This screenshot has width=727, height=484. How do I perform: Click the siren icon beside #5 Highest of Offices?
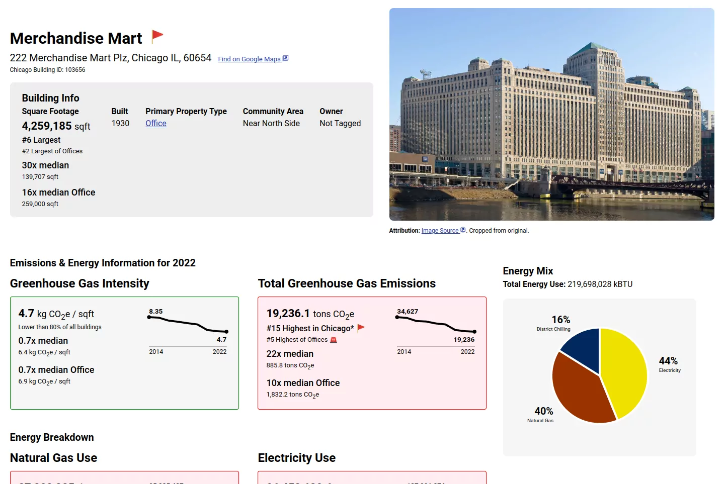333,340
